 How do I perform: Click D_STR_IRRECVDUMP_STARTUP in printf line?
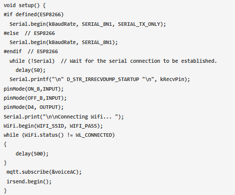pos(103,80)
